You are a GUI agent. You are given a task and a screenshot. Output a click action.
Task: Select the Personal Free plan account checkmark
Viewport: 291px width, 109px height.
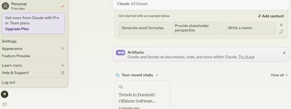pos(63,6)
